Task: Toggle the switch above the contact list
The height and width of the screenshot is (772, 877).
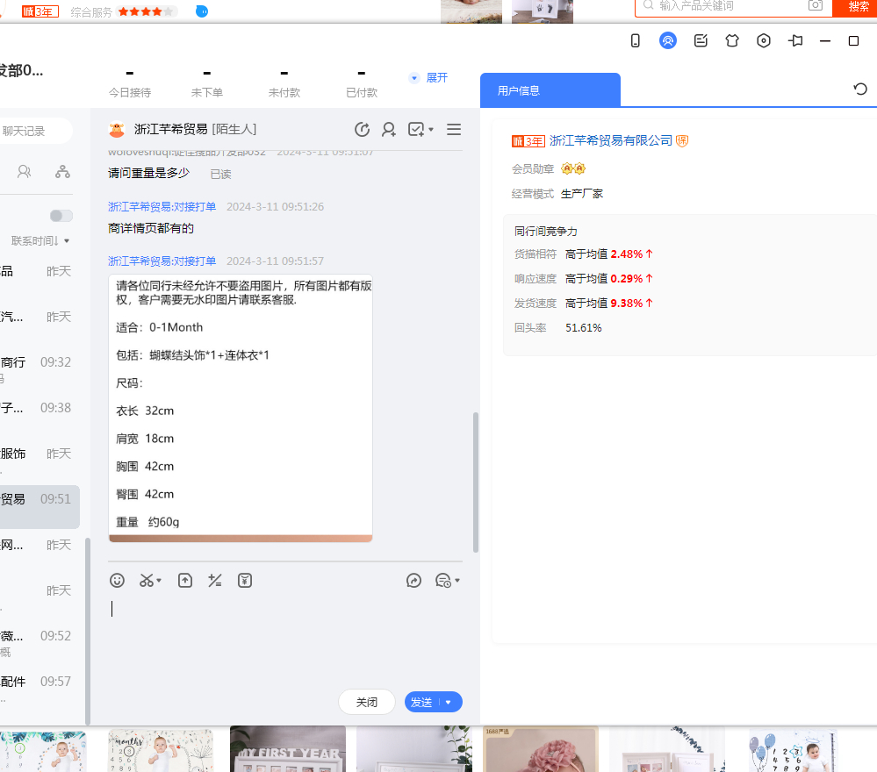Action: pyautogui.click(x=61, y=216)
